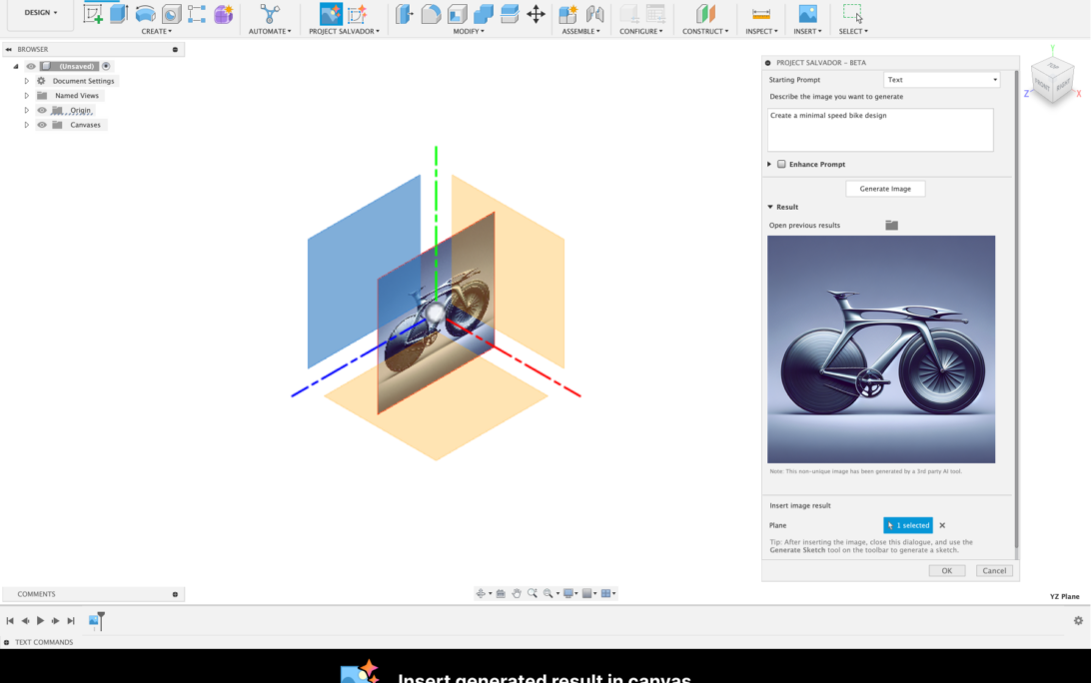This screenshot has height=683, width=1091.
Task: Select the Move/Copy cross-arrow tool
Action: tap(536, 14)
